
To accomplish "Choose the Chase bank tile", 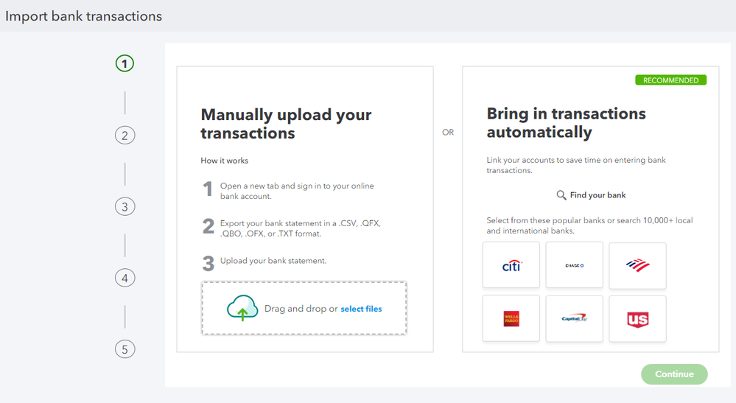I will click(x=575, y=265).
